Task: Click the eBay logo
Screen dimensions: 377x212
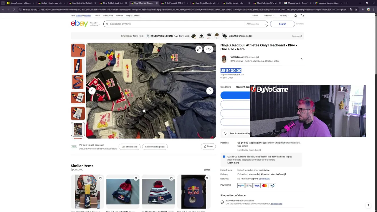Action: [x=79, y=24]
